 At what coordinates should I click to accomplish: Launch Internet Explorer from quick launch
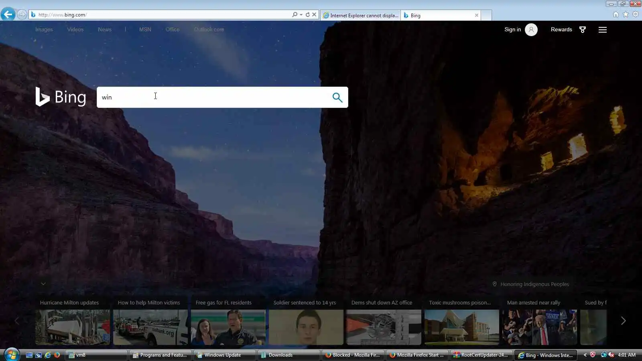click(48, 355)
